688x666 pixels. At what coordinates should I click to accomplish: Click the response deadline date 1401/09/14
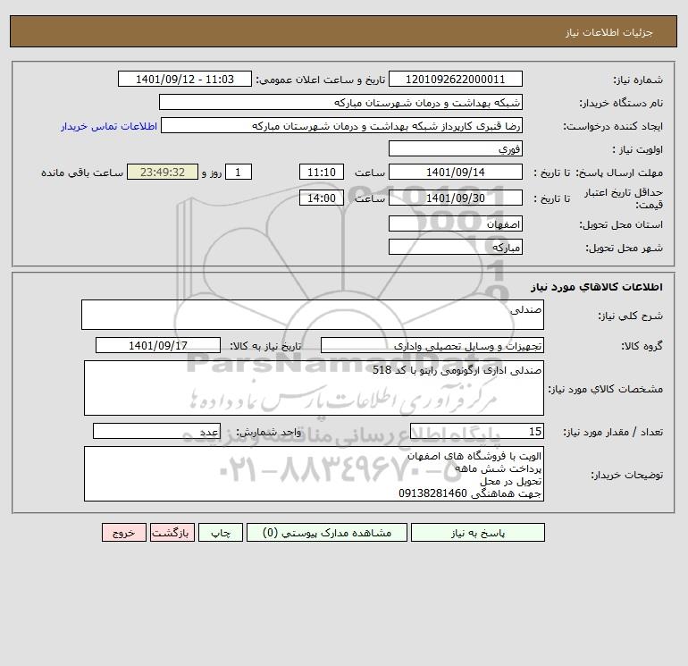tap(456, 173)
